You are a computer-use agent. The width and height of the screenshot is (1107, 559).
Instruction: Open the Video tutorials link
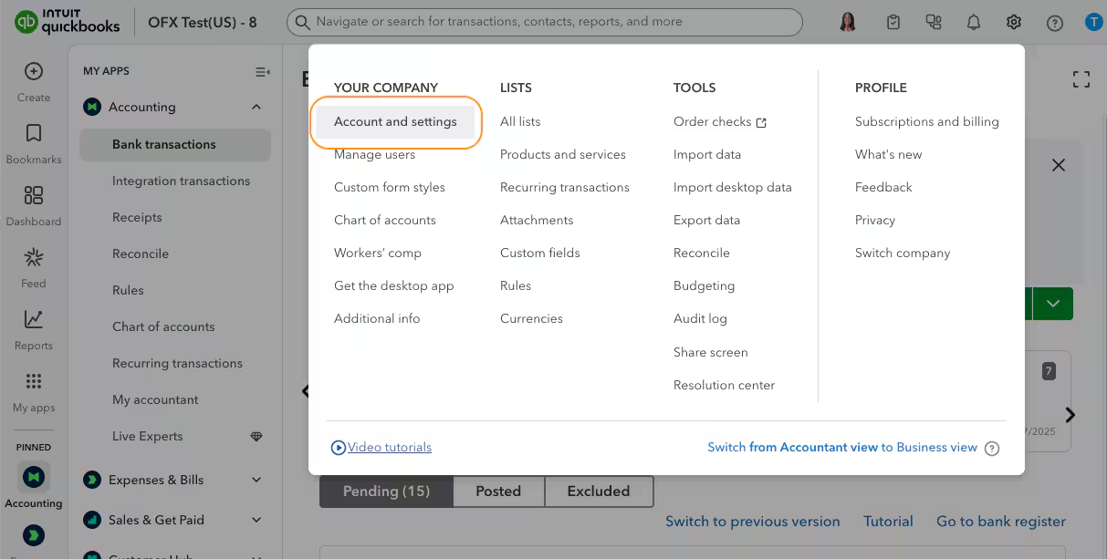pos(389,447)
